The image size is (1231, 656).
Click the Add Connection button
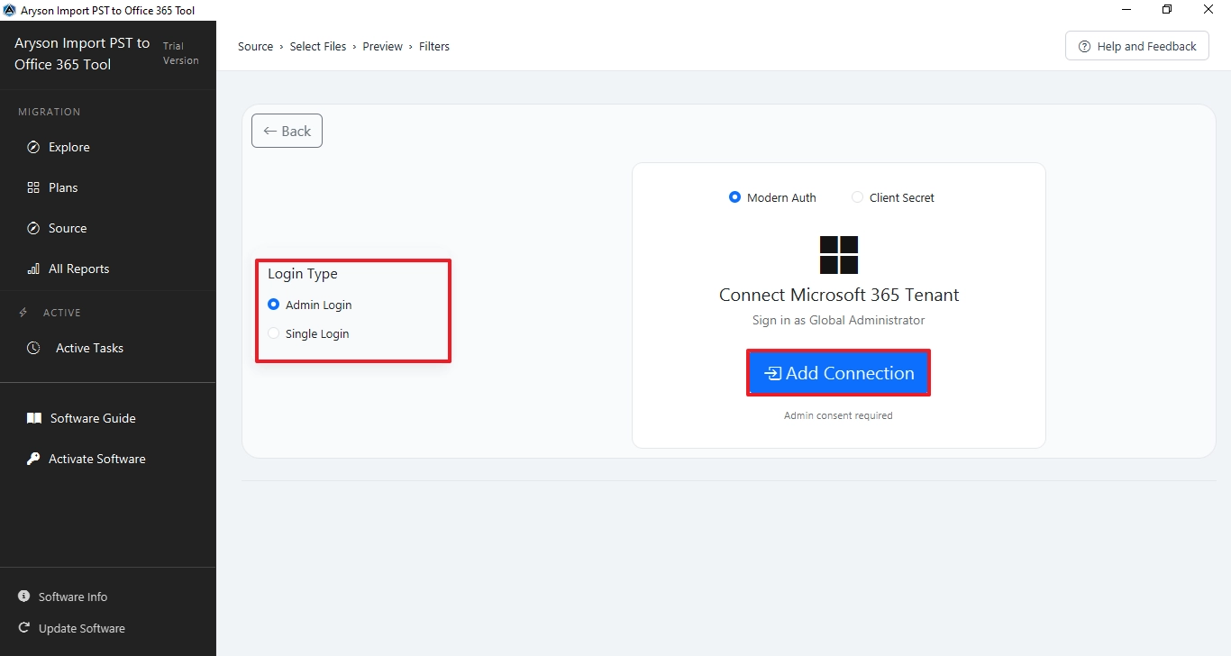coord(838,373)
